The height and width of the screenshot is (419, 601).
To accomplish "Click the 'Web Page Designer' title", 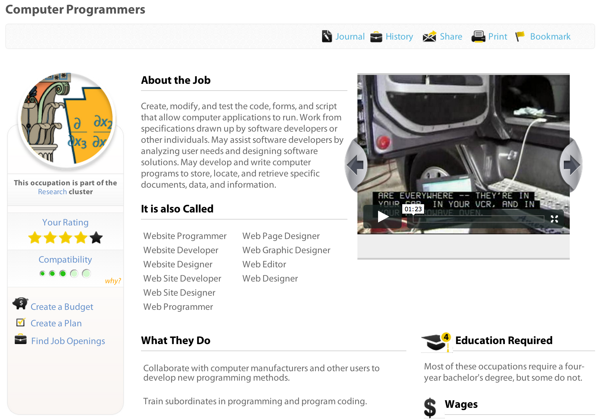I will [x=281, y=236].
